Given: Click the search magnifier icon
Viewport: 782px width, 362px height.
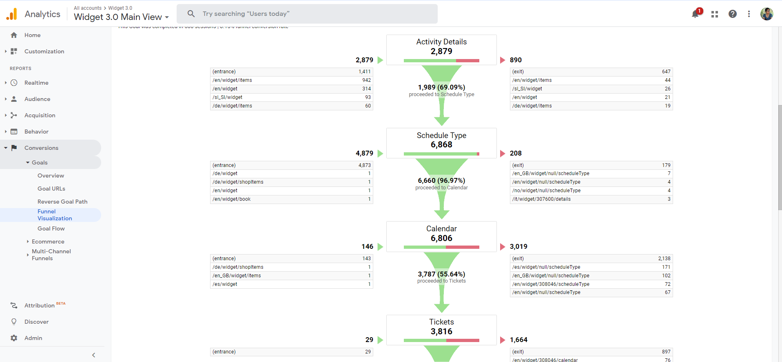Looking at the screenshot, I should [x=191, y=14].
